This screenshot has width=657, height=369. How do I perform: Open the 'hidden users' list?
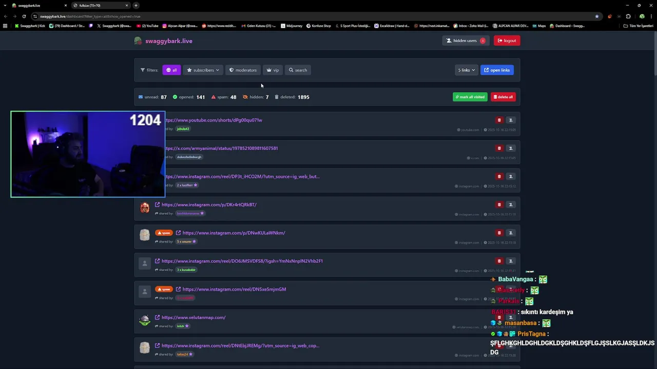coord(465,40)
